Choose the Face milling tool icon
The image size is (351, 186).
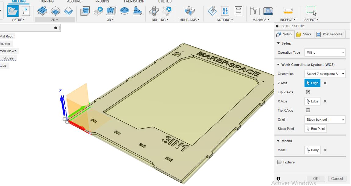click(x=69, y=11)
